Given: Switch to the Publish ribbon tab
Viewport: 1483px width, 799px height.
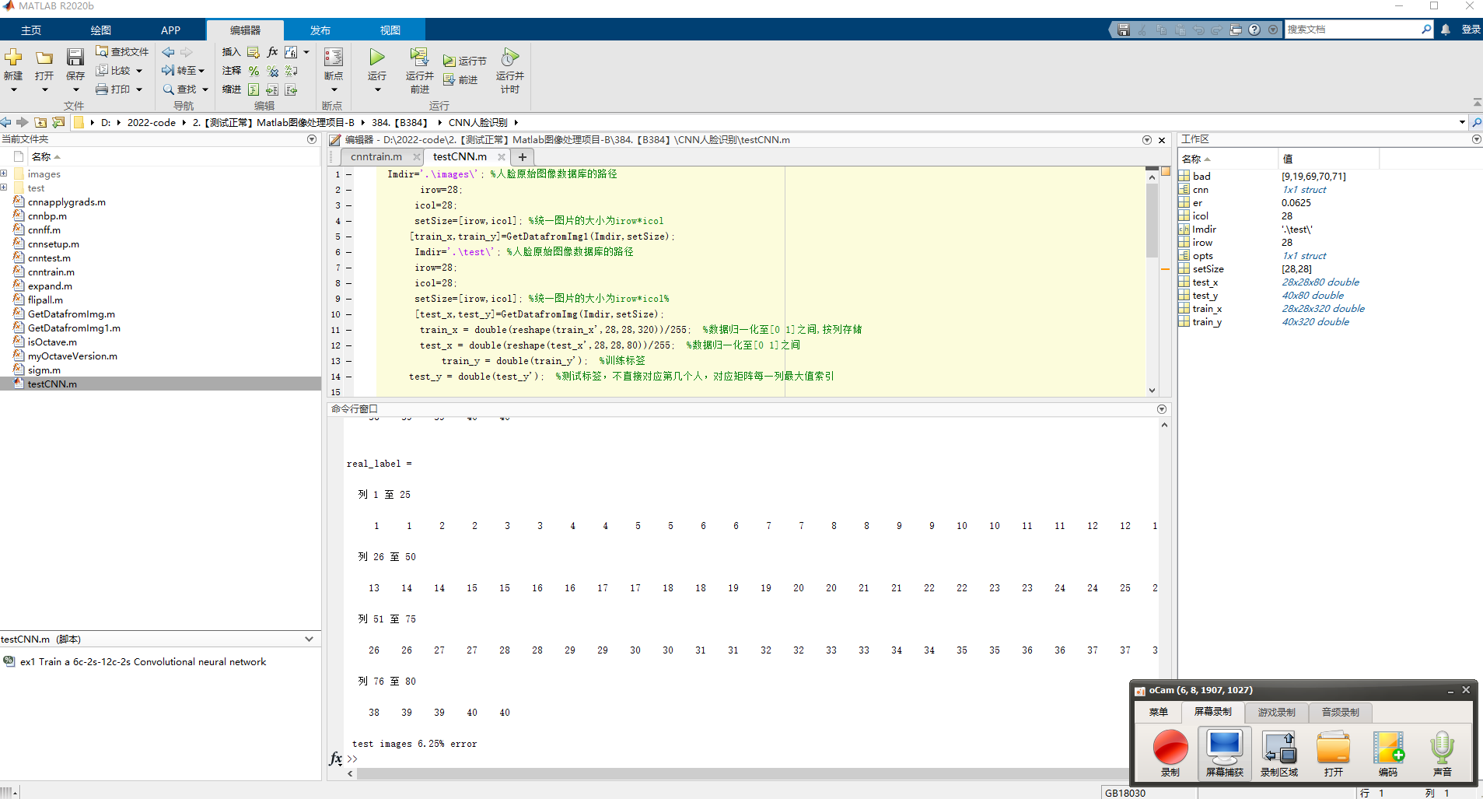Looking at the screenshot, I should (320, 30).
